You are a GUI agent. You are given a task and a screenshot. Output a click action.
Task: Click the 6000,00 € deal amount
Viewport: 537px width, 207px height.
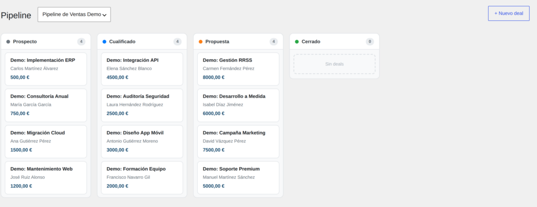(214, 114)
